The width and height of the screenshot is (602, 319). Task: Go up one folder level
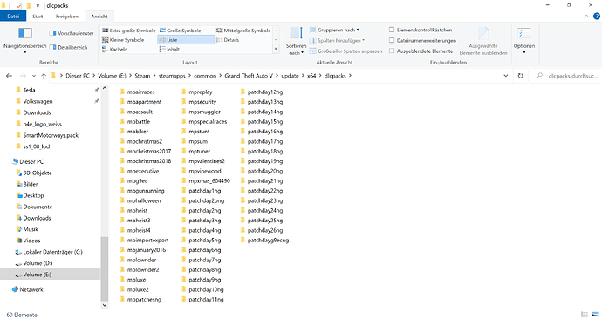(44, 76)
